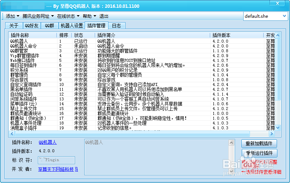Image resolution: width=290 pixels, height=183 pixels.
Task: Open the 帮助 menu
Action: [x=89, y=16]
